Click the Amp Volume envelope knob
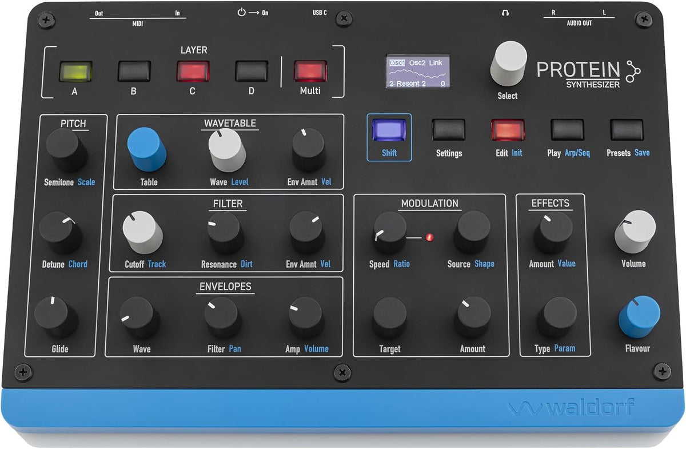Screen dimensions: 686x449 (x=306, y=317)
